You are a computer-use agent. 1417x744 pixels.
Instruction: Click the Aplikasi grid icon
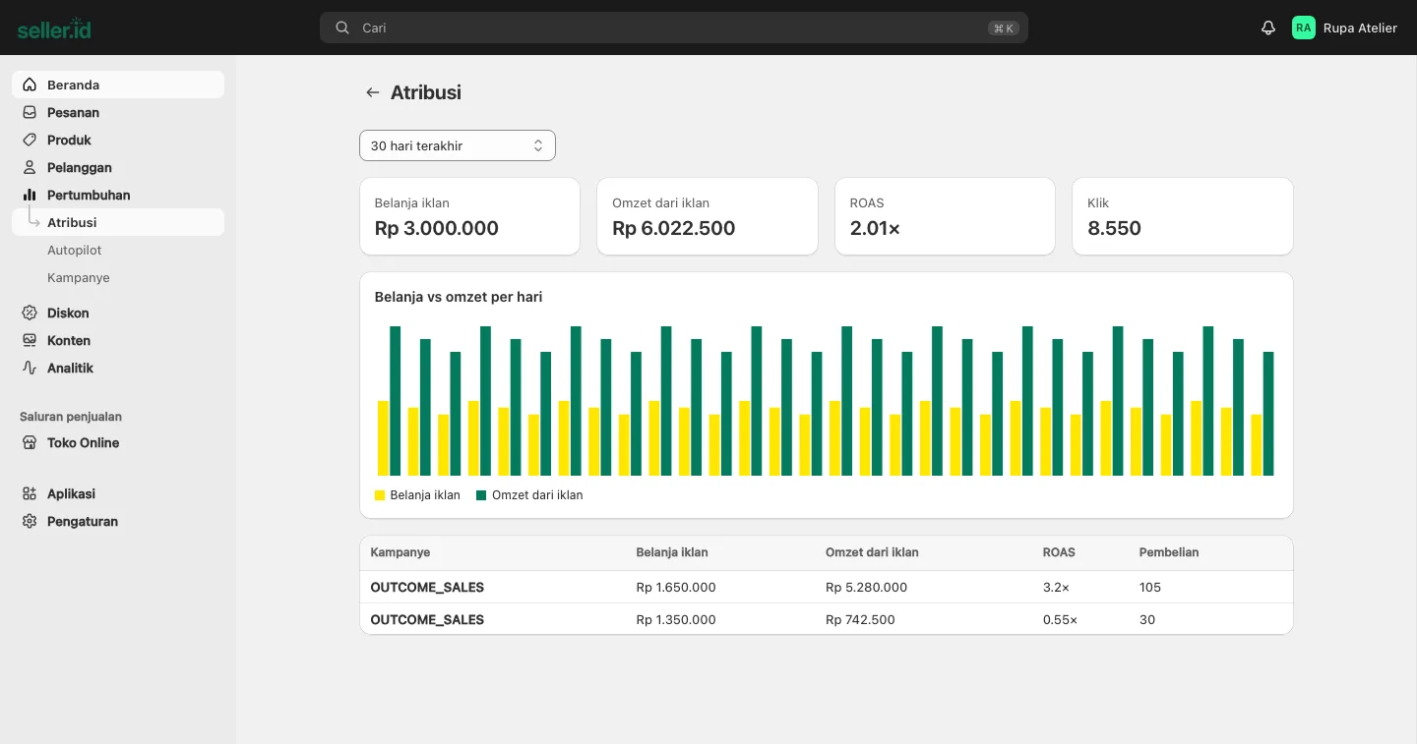pyautogui.click(x=30, y=493)
